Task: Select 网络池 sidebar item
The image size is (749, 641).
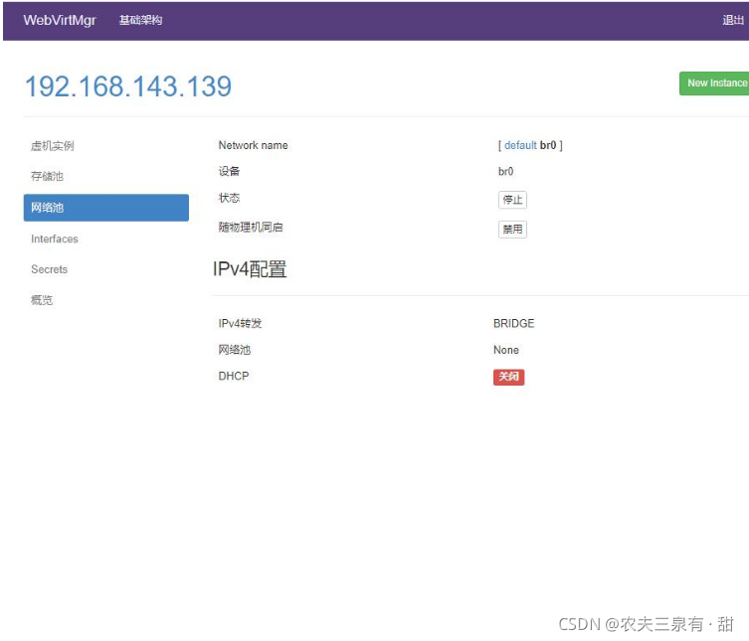Action: 106,208
